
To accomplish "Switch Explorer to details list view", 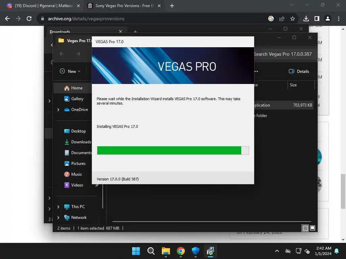I will [x=305, y=228].
